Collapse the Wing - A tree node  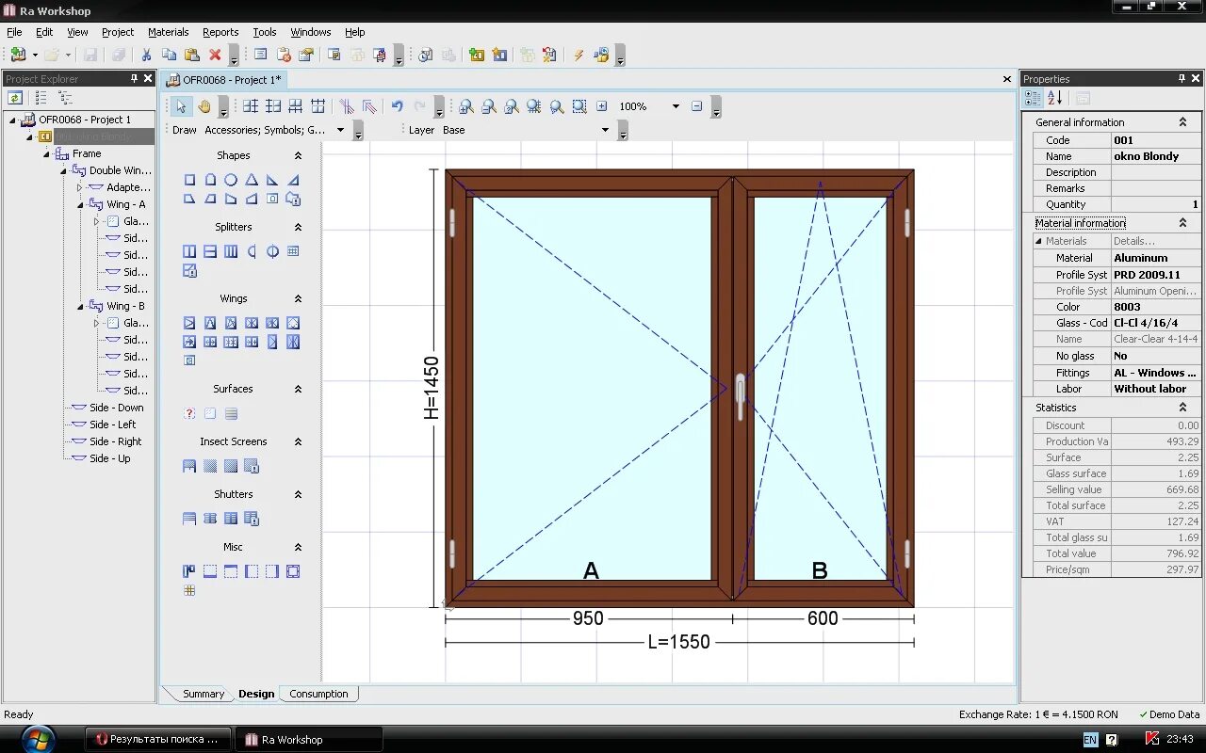click(80, 204)
